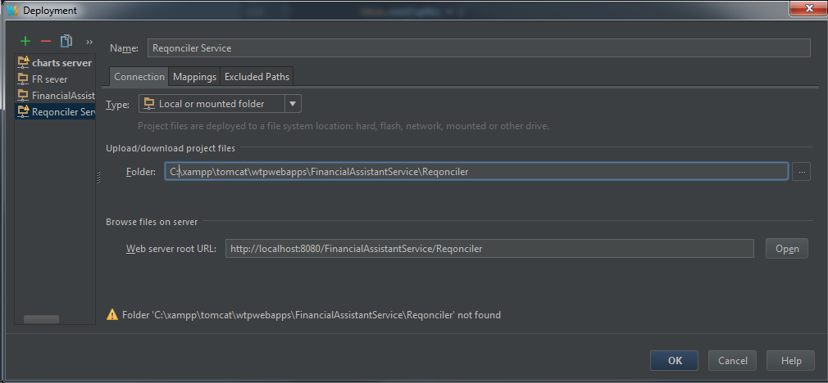This screenshot has height=383, width=828.
Task: Click the copy server icon
Action: [66, 41]
